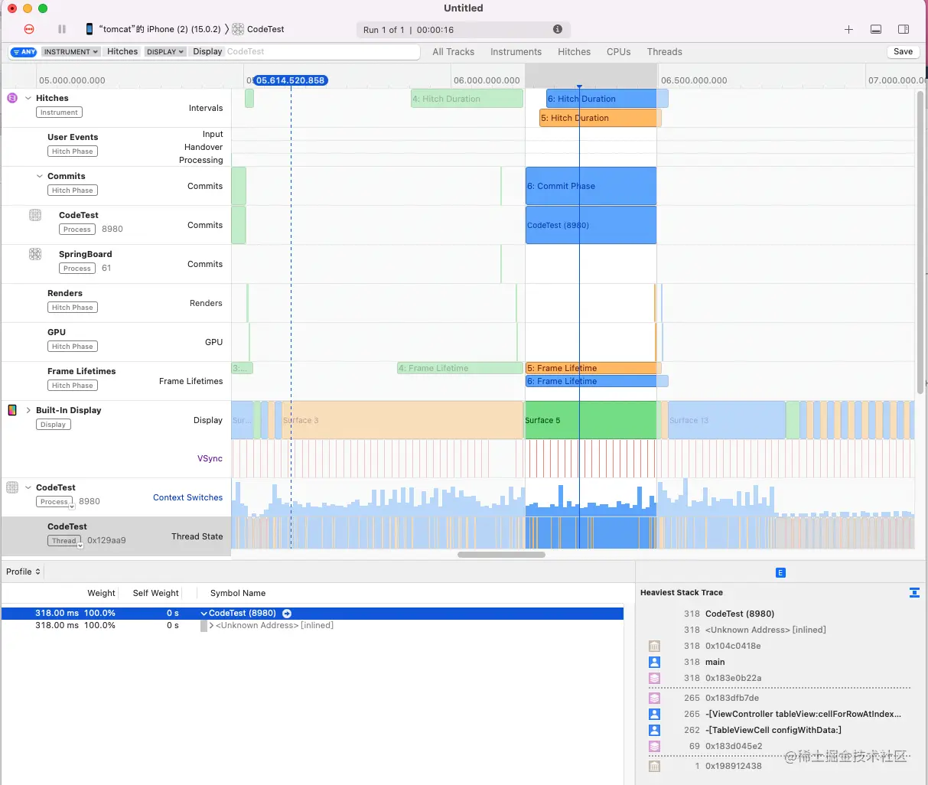Select the CodeTest (8980) commit block

[x=591, y=225]
